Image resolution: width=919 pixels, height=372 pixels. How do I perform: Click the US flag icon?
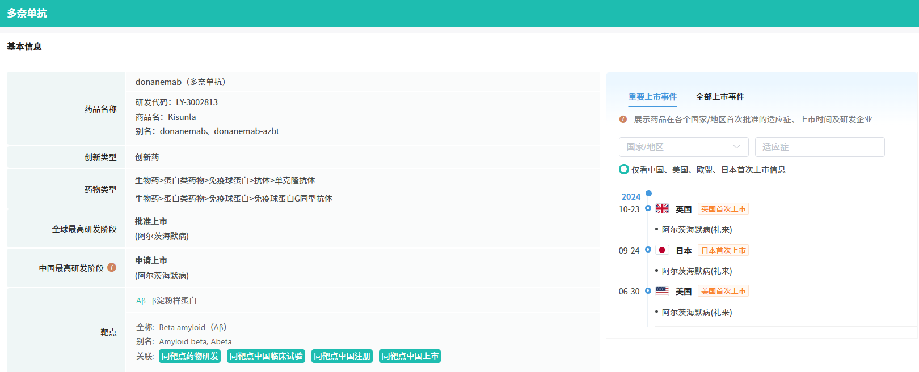coord(662,290)
